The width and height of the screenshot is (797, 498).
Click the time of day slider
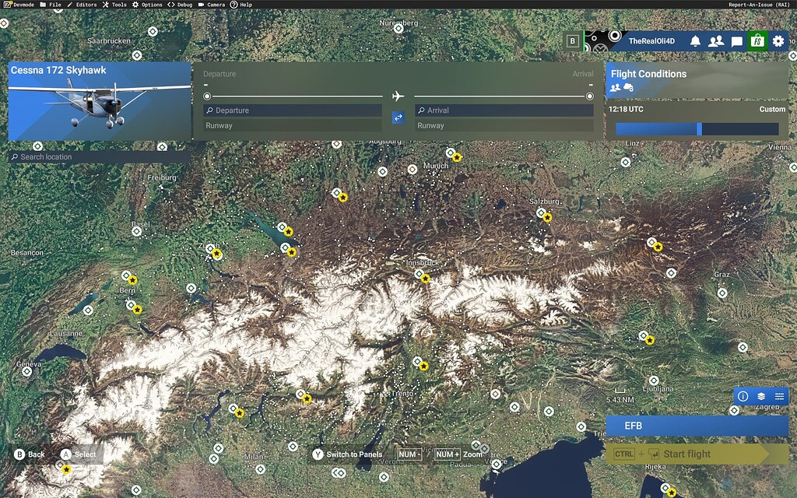point(697,129)
